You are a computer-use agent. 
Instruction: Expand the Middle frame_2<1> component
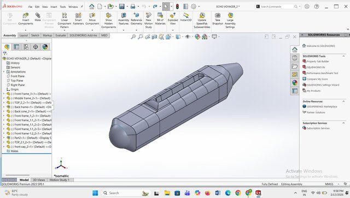pos(4,98)
